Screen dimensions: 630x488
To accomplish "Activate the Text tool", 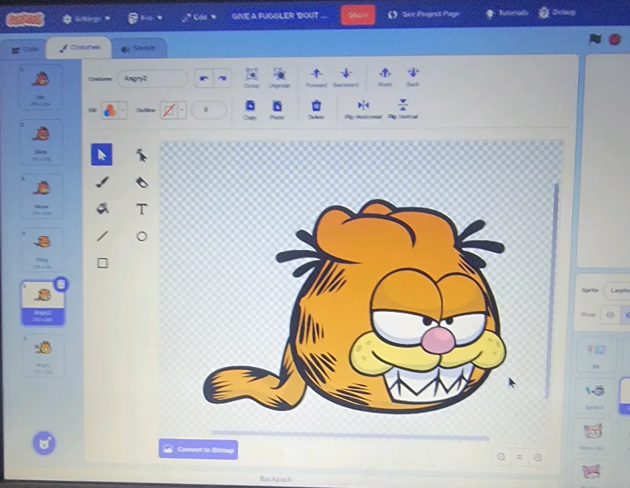I will [141, 209].
